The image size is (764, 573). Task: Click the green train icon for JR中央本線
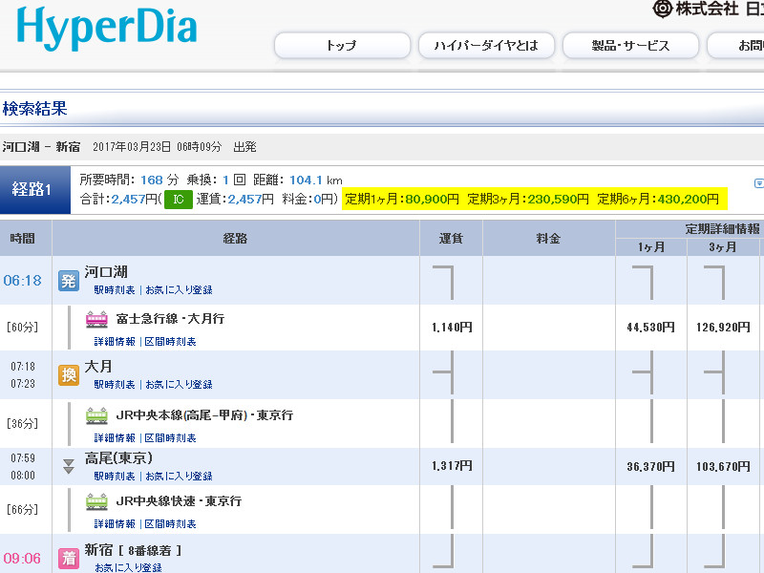(97, 415)
